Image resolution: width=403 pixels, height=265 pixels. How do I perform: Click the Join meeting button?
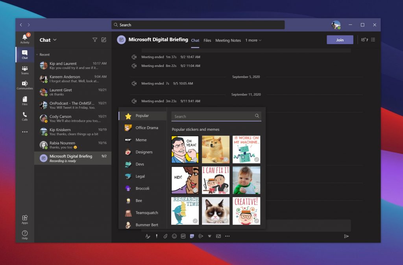point(340,40)
